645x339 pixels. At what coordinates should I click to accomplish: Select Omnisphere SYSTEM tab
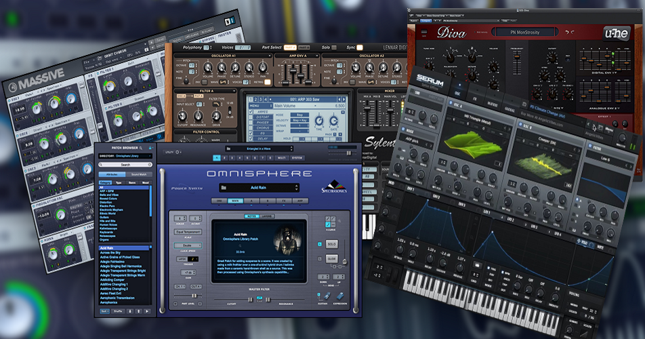pos(297,158)
